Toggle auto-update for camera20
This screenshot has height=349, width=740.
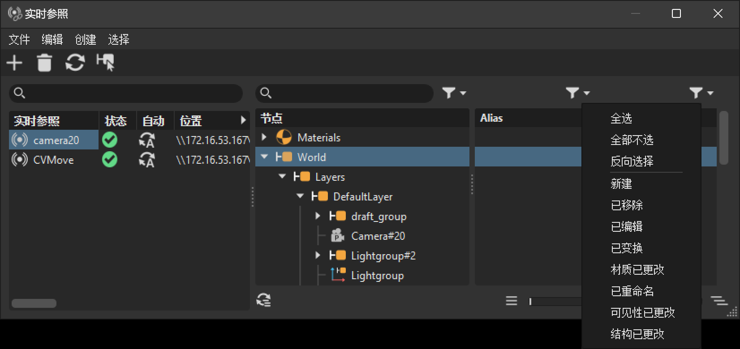coord(147,140)
